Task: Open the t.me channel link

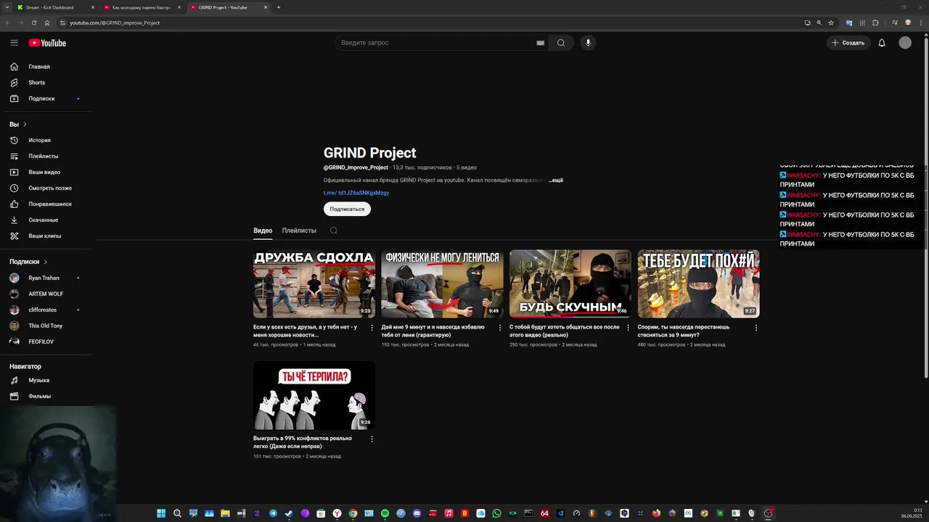Action: (x=356, y=193)
